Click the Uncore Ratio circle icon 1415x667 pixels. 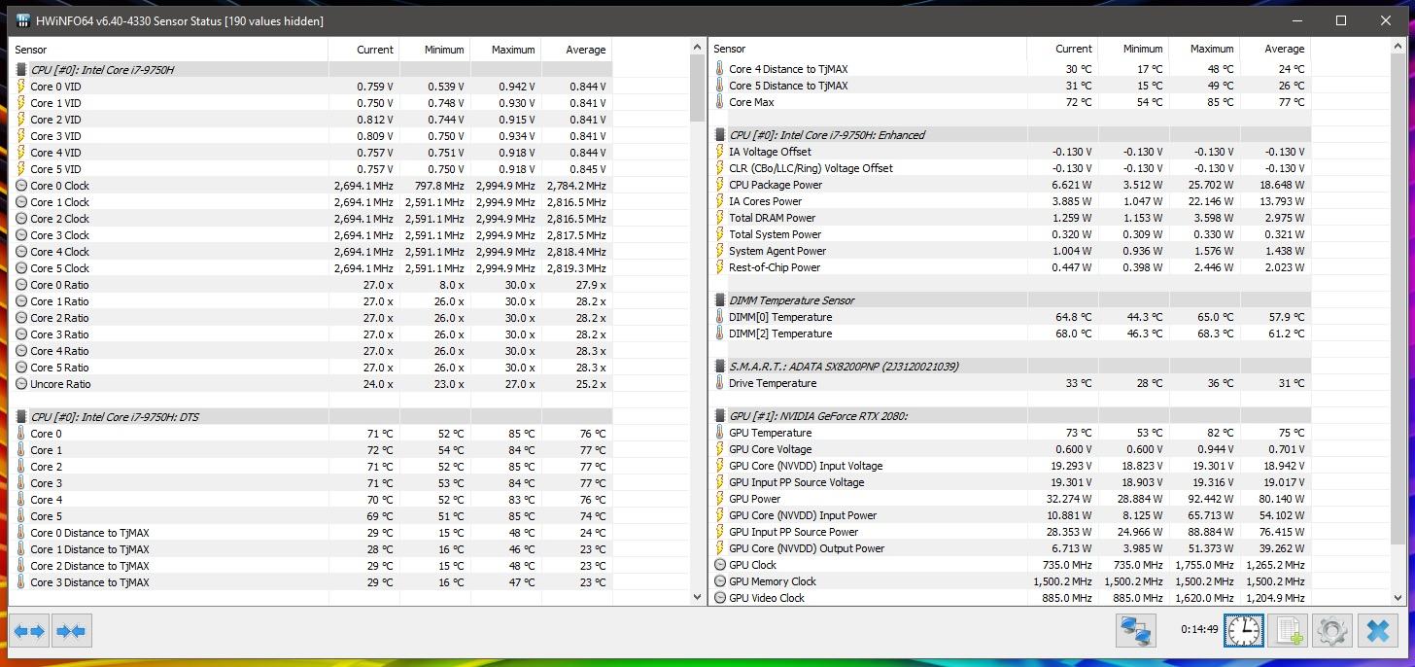point(22,384)
